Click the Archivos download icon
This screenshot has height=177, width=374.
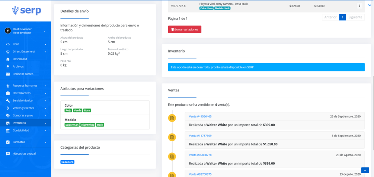click(x=8, y=67)
